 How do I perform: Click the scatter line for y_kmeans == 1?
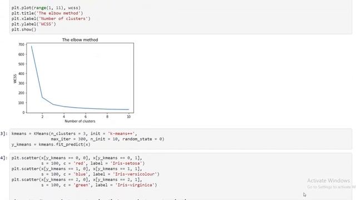point(77,169)
